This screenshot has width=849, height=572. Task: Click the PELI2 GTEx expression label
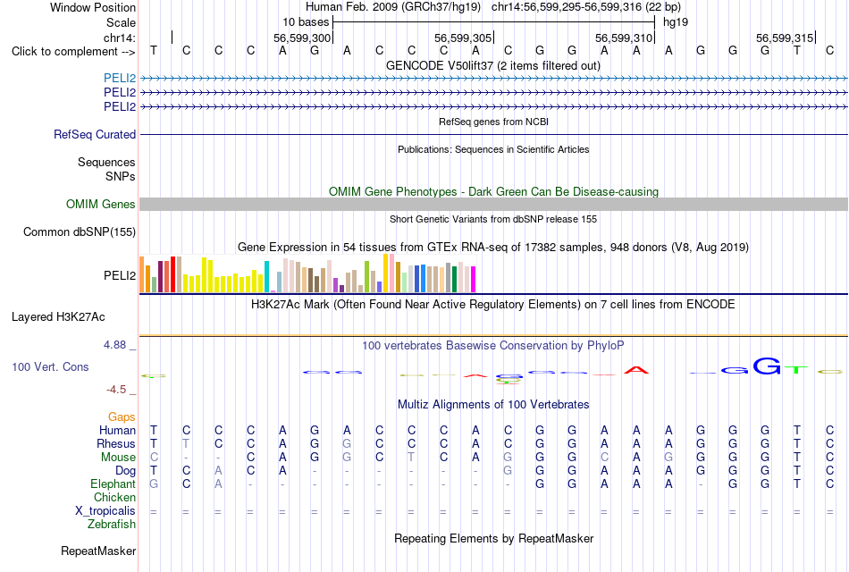tap(120, 275)
